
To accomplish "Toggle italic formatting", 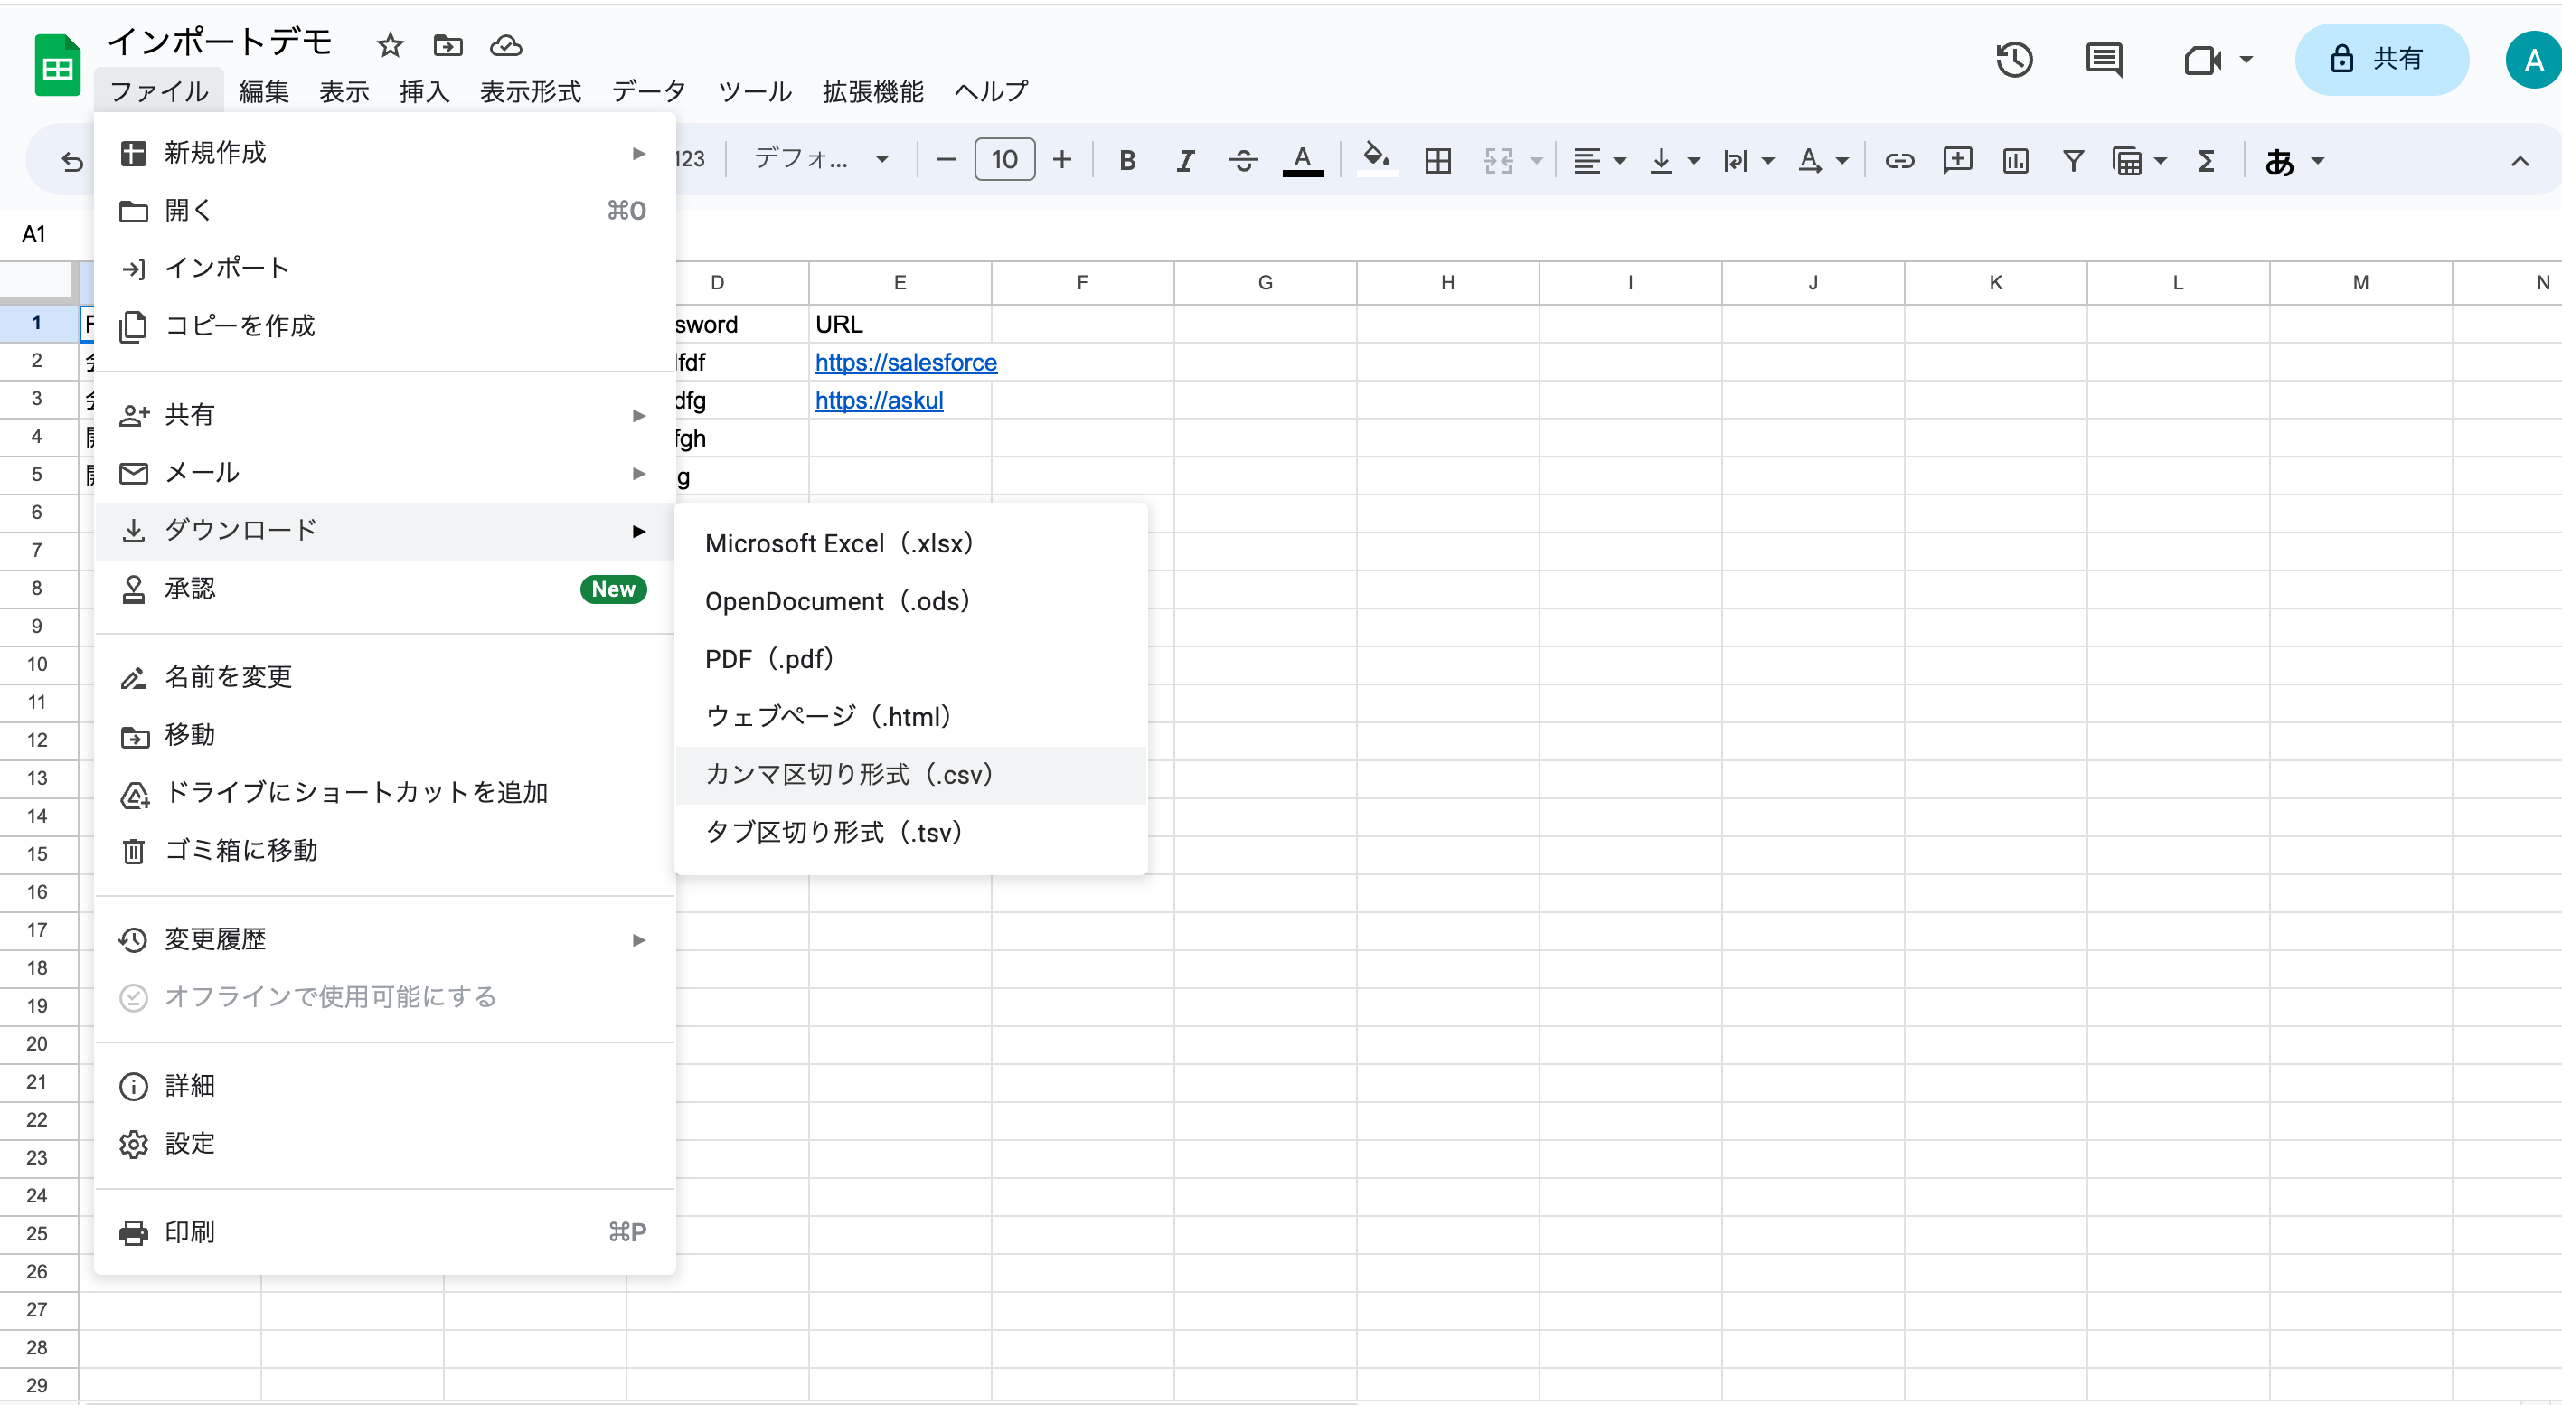I will coord(1184,160).
